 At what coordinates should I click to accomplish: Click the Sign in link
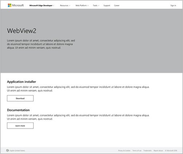(173, 5)
